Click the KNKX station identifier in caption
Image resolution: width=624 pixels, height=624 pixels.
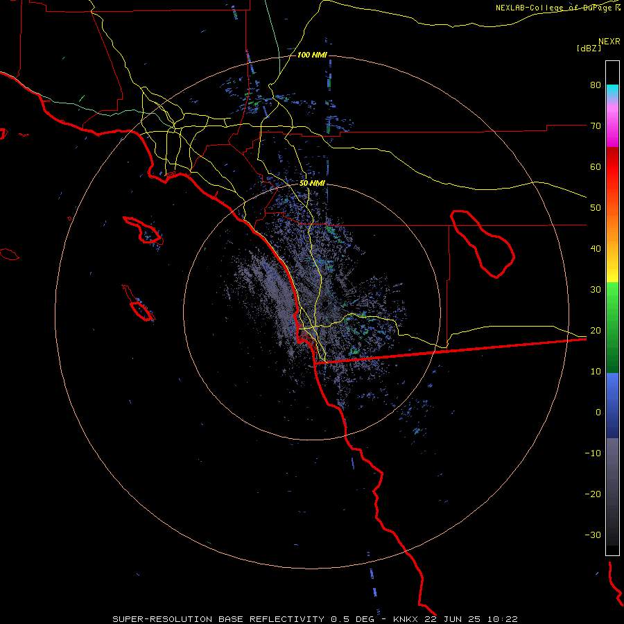405,619
